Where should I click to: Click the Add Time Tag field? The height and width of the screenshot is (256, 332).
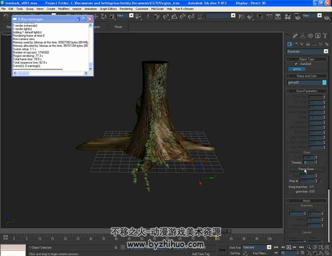(x=201, y=254)
